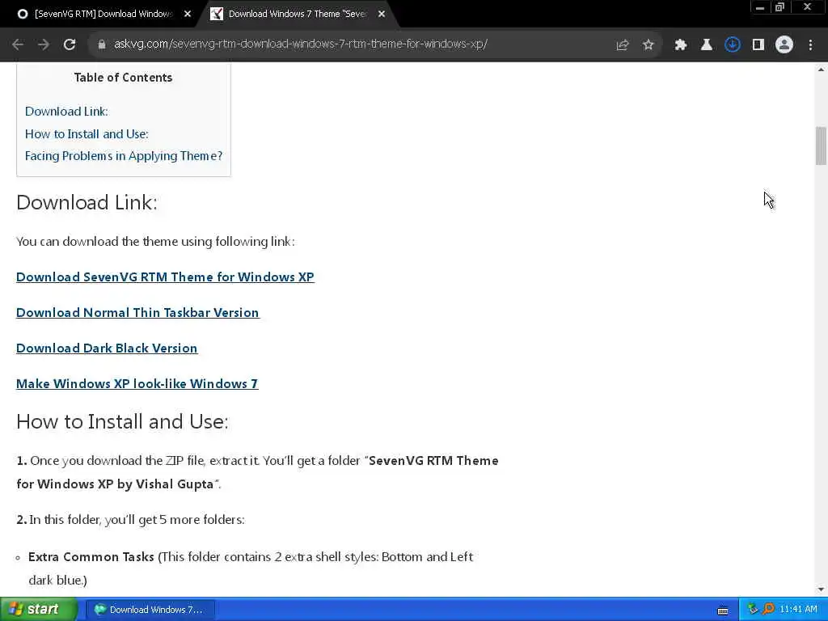Open the Chrome Labs flask icon
Image resolution: width=828 pixels, height=621 pixels.
click(x=706, y=45)
